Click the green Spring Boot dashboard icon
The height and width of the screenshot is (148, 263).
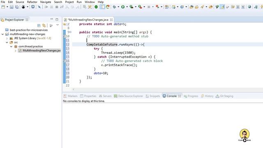click(x=96, y=7)
